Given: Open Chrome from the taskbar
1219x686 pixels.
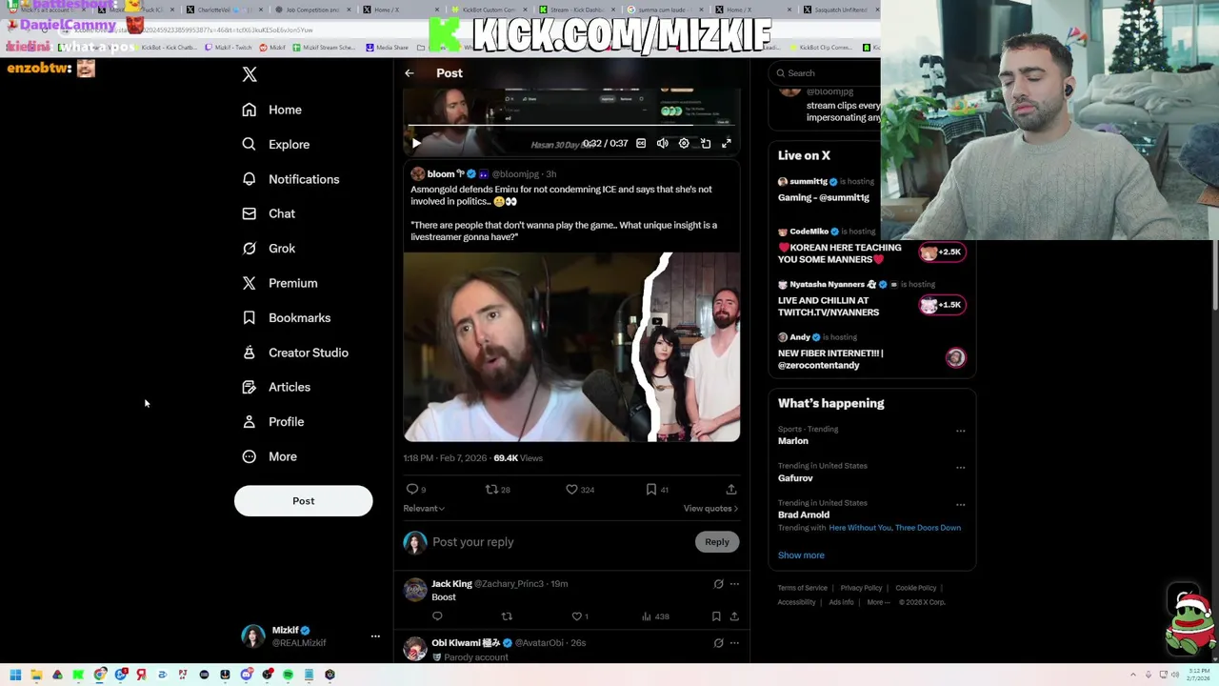Looking at the screenshot, I should click(99, 675).
